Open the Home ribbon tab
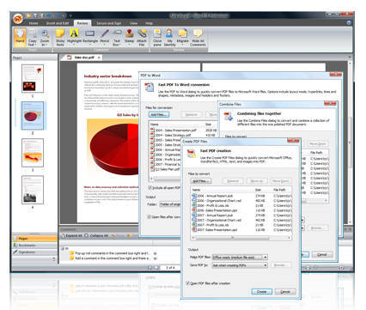 click(34, 23)
